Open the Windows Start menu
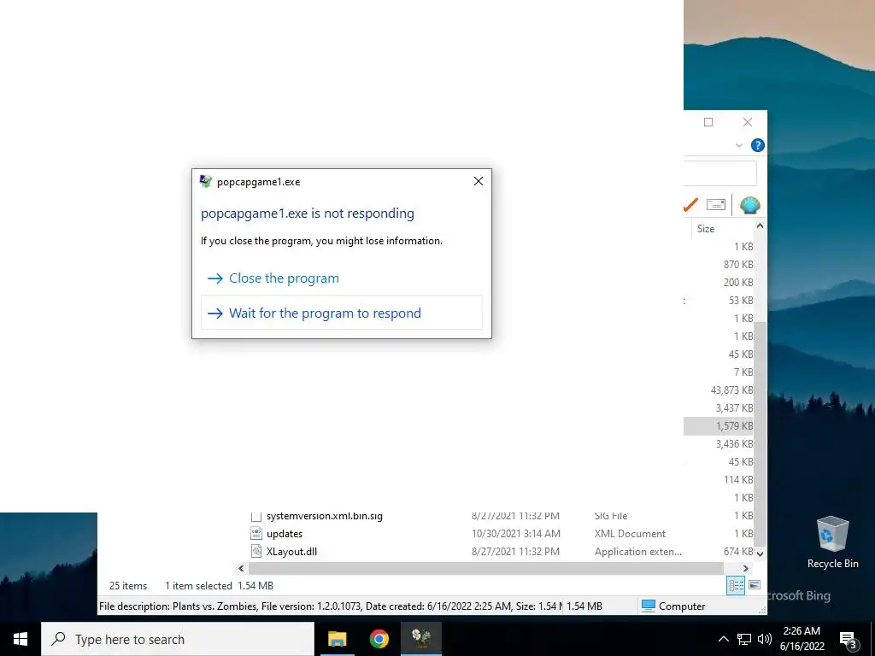Screen dimensions: 875x656 click(21, 639)
